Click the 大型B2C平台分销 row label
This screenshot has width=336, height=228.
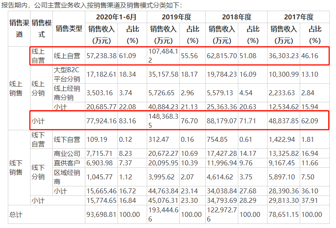pos(68,75)
